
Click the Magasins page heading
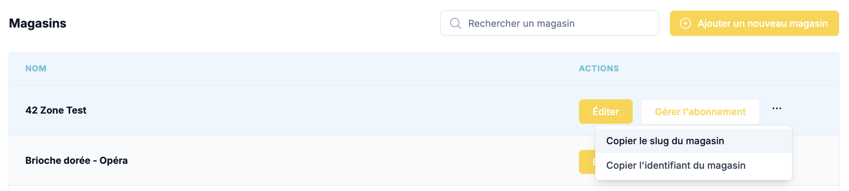pyautogui.click(x=38, y=23)
